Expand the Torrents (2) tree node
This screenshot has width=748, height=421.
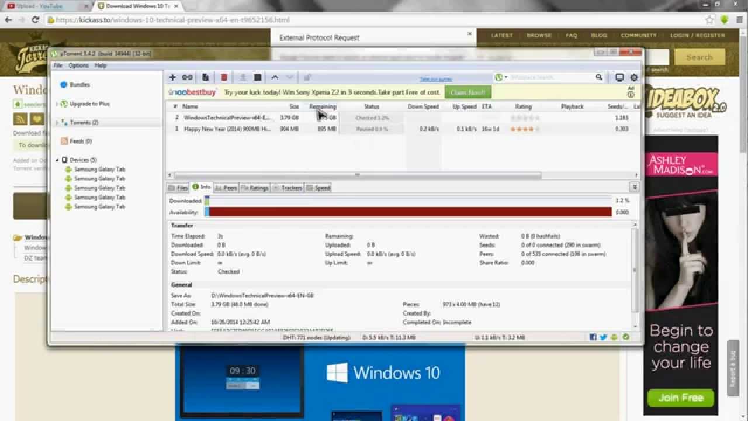click(57, 123)
